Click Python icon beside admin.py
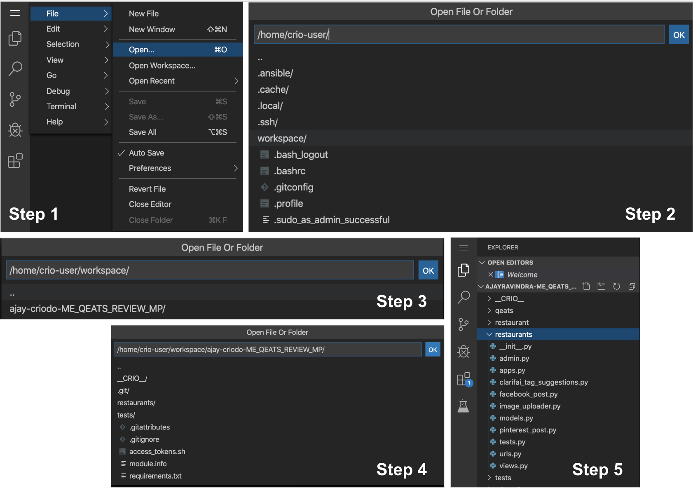The image size is (693, 488). click(x=493, y=358)
